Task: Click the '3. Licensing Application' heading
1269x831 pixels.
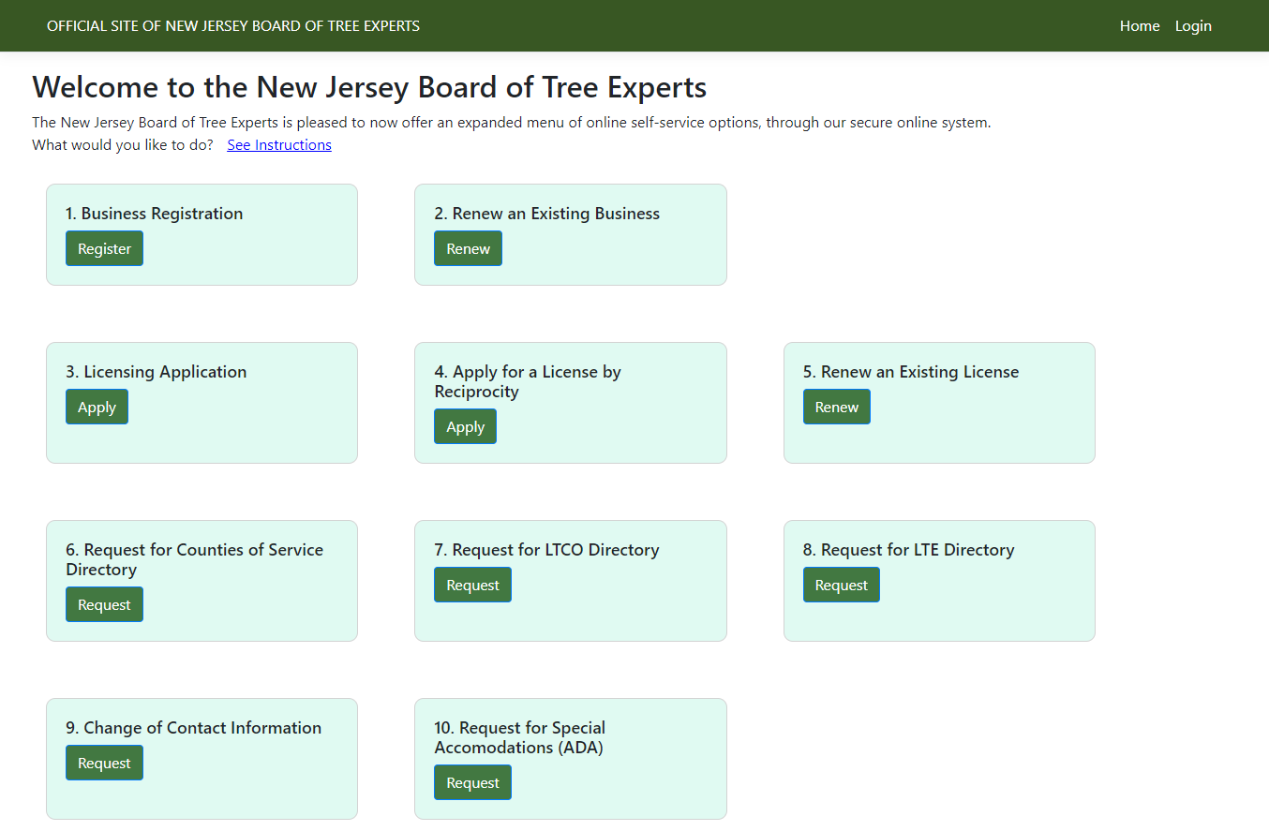Action: tap(157, 372)
